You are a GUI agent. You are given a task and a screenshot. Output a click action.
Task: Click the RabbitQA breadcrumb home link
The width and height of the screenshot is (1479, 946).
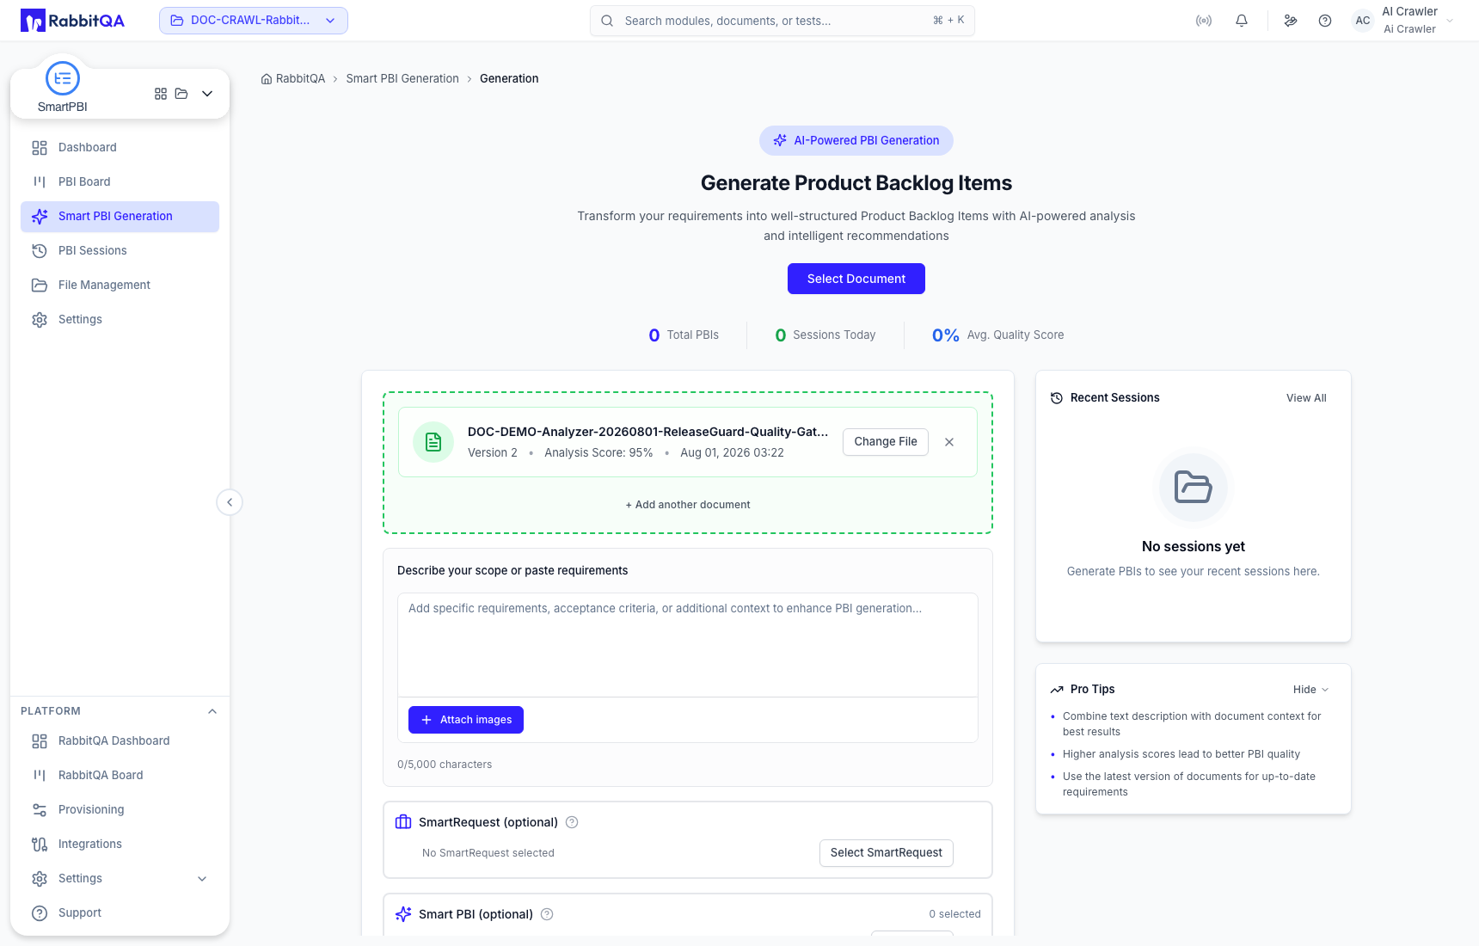click(293, 79)
